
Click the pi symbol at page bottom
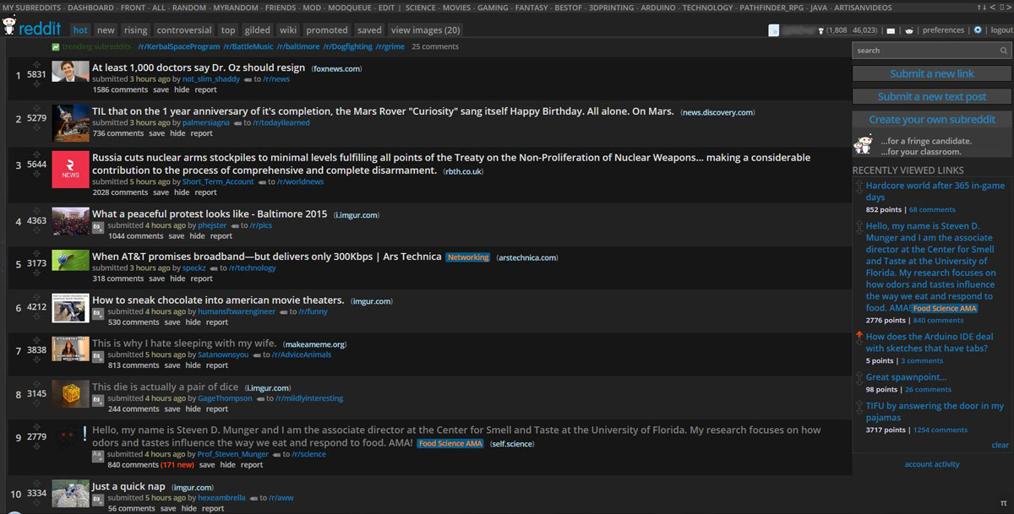pos(1003,503)
